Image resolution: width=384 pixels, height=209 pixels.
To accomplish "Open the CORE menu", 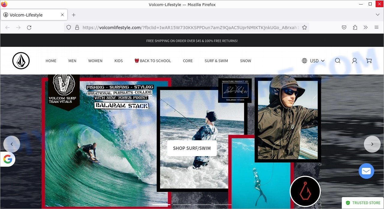I will pyautogui.click(x=188, y=61).
